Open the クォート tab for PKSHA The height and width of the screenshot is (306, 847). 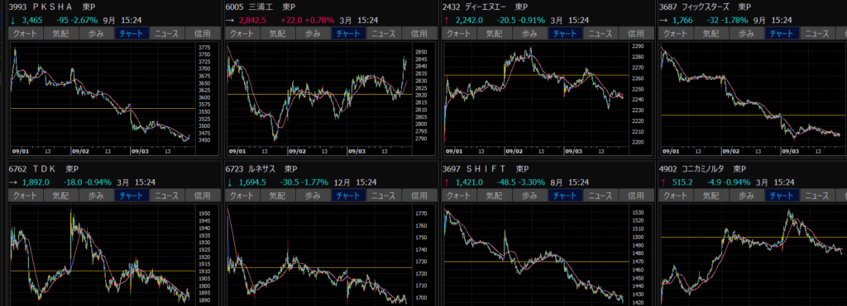click(x=25, y=33)
